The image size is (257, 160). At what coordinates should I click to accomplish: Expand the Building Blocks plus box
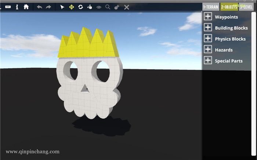tap(208, 28)
